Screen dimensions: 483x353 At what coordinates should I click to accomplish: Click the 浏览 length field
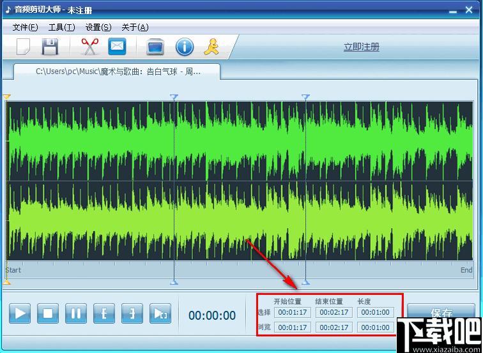[376, 327]
